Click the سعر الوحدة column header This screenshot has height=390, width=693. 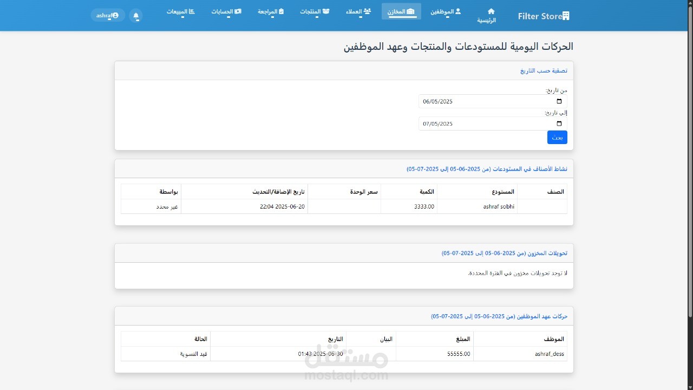click(344, 192)
